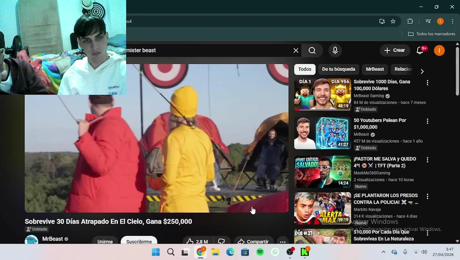
Task: Select the Todos filter chip
Action: [x=304, y=69]
